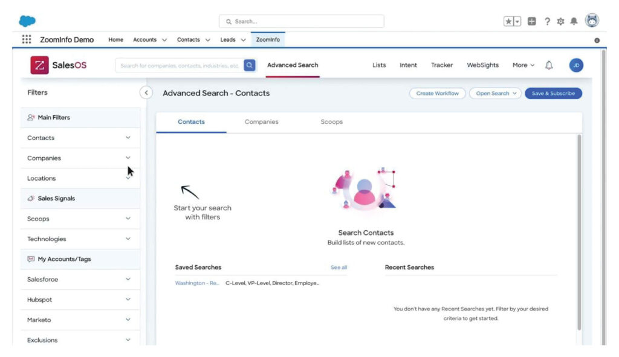Expand the Leads nav dropdown chevron
This screenshot has height=357, width=619.
coord(243,40)
